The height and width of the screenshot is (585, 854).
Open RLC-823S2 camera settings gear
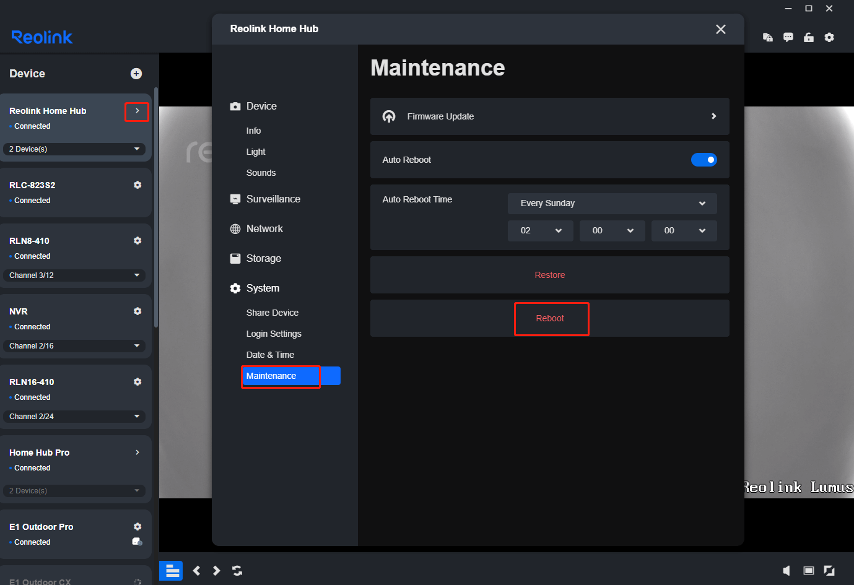click(137, 184)
